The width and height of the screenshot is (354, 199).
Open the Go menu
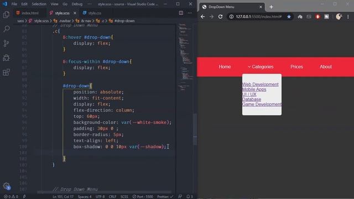[65, 4]
